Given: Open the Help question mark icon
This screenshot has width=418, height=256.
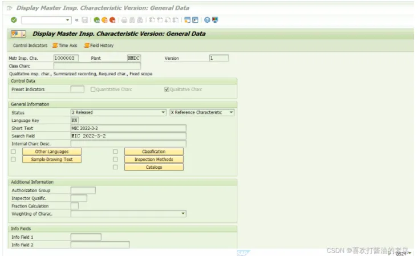Looking at the screenshot, I should 207,20.
